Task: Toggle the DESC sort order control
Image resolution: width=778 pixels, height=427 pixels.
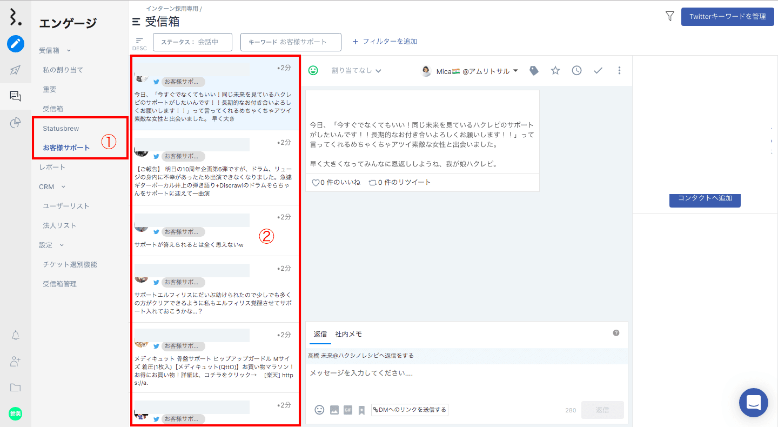Action: pyautogui.click(x=139, y=43)
